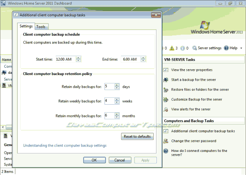
Task: Click the Restore files or folders icon
Action: click(166, 90)
